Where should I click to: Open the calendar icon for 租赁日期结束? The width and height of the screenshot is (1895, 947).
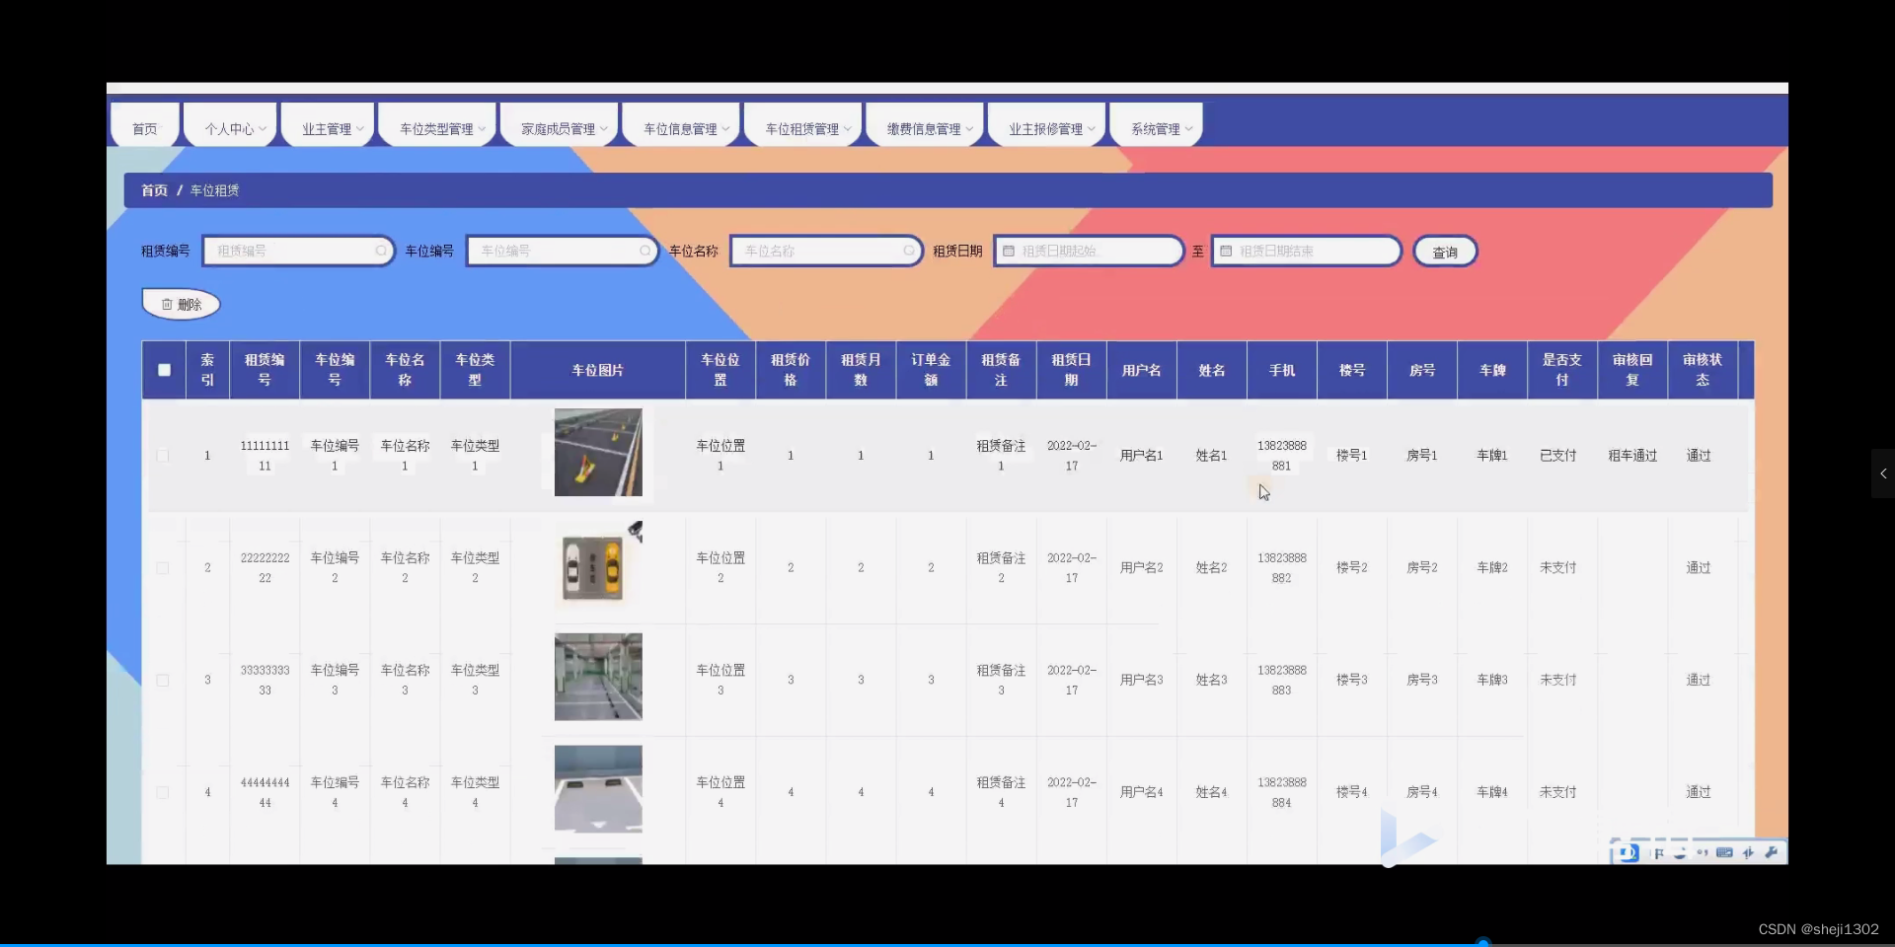click(x=1227, y=251)
